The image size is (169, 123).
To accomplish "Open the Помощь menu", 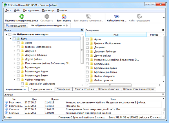I will (62, 10).
